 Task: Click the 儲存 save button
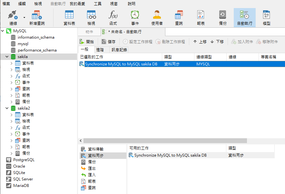tap(108, 42)
